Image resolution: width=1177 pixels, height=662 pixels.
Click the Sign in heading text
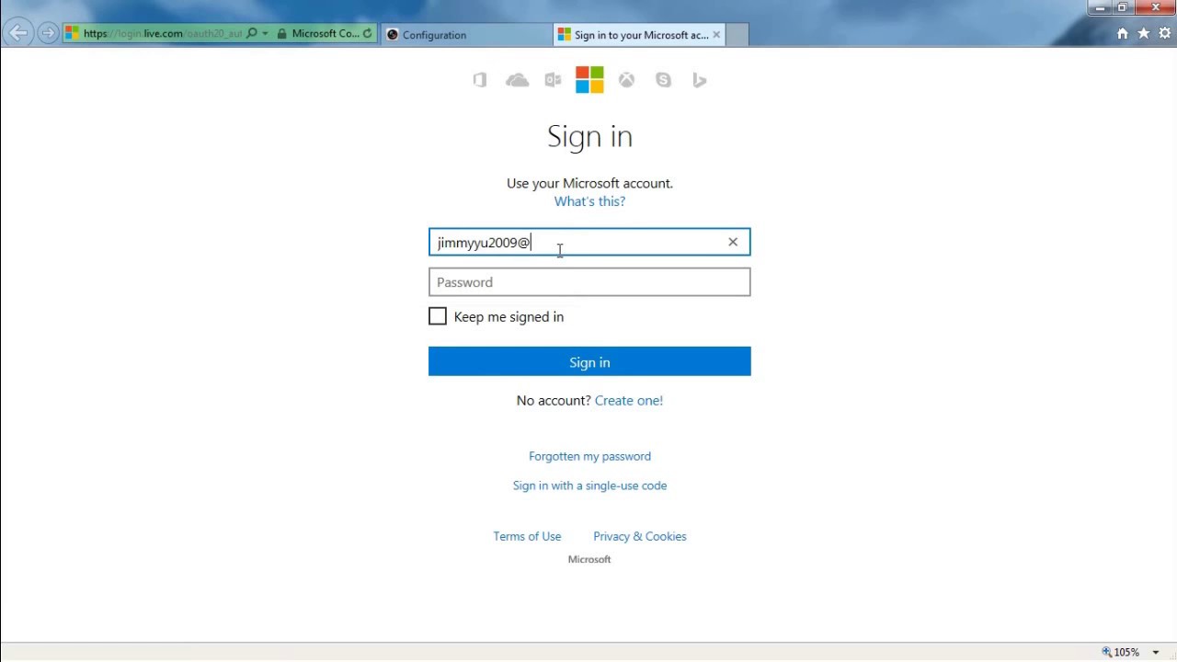pyautogui.click(x=589, y=136)
